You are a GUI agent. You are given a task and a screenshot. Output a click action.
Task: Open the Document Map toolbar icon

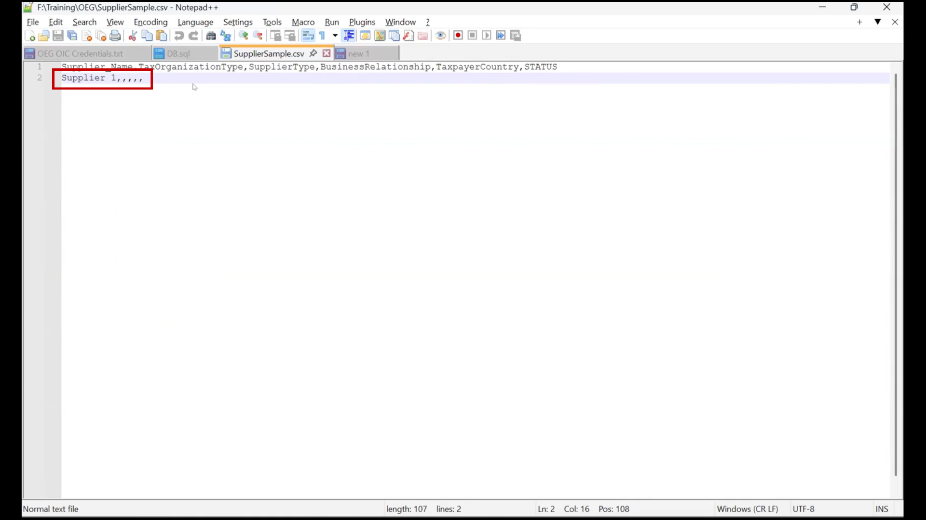[380, 36]
